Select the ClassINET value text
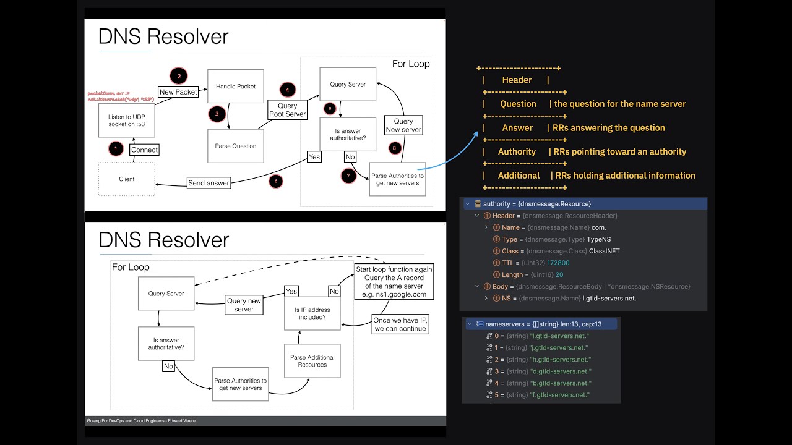The height and width of the screenshot is (445, 792). click(603, 251)
